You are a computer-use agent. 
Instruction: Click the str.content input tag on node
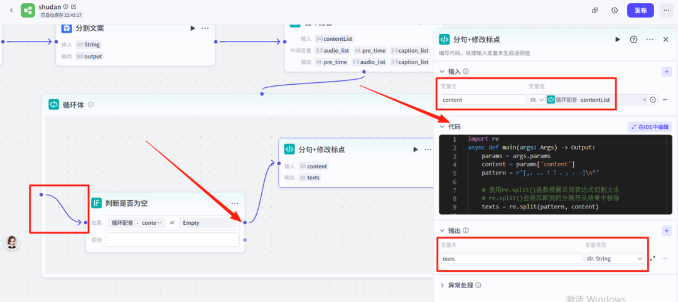[x=313, y=166]
